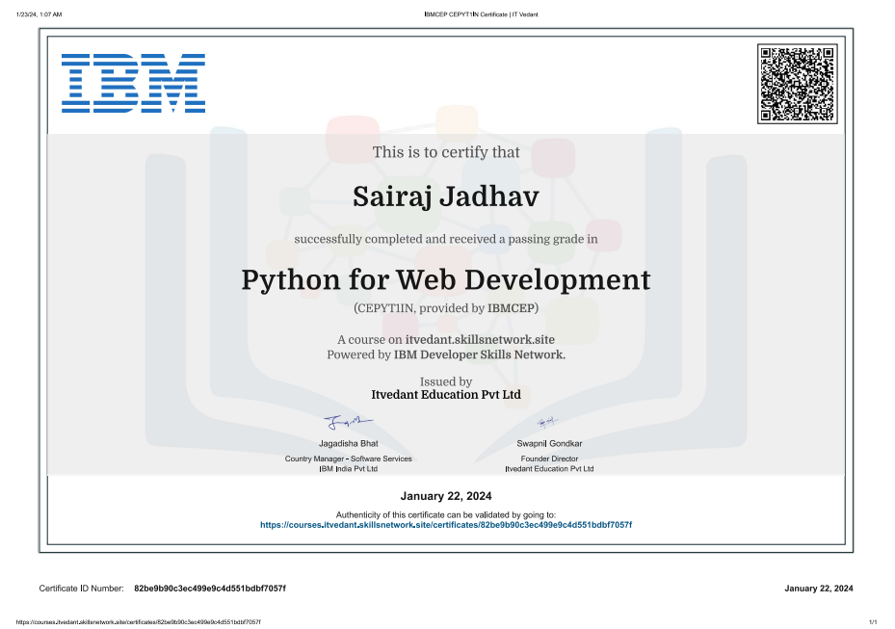Click "Country Manager - Software Services" title
Viewport: 895px width, 629px height.
(x=348, y=459)
